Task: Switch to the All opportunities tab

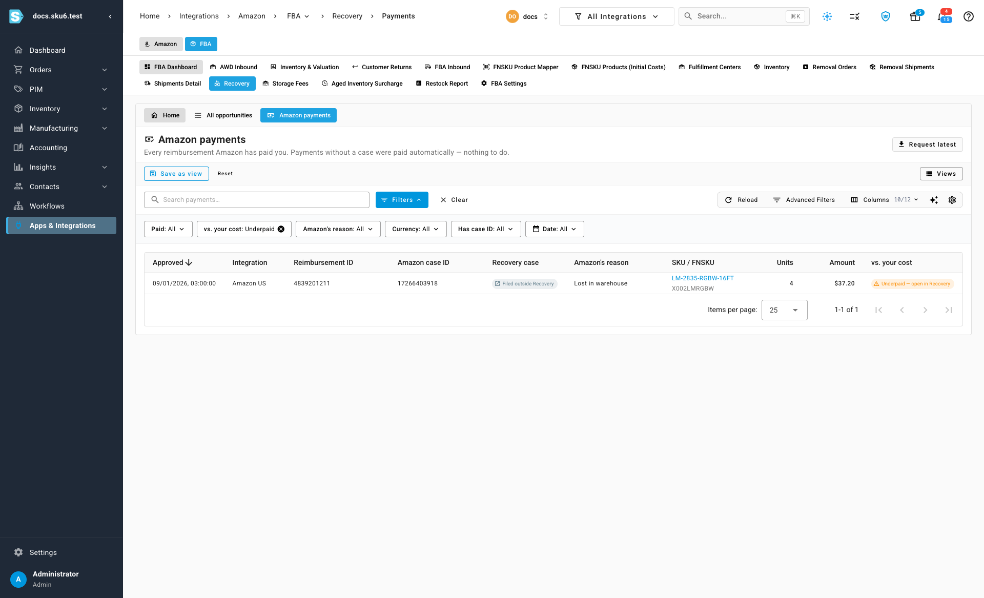Action: click(x=223, y=115)
